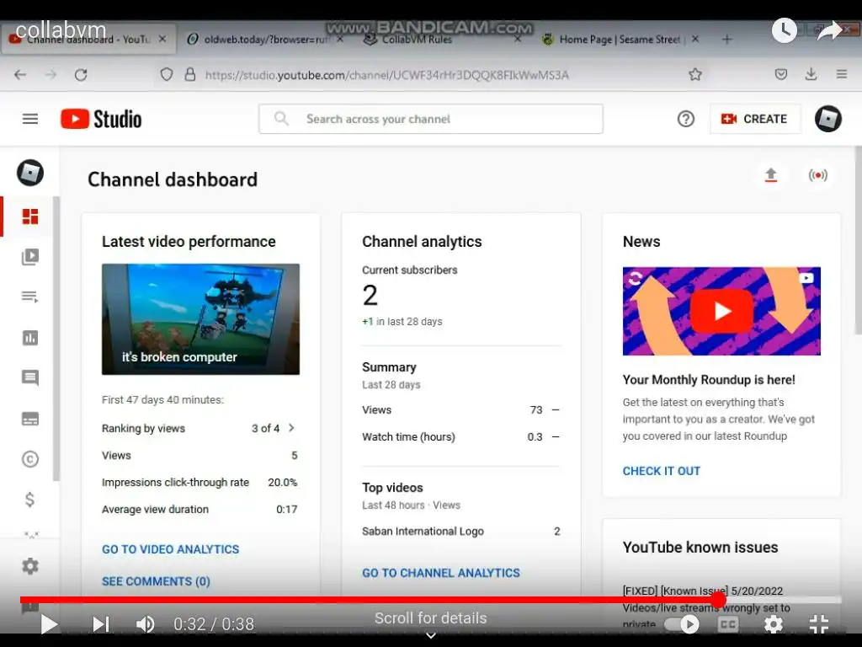Open a new browser tab with plus
The height and width of the screenshot is (647, 862).
(726, 39)
